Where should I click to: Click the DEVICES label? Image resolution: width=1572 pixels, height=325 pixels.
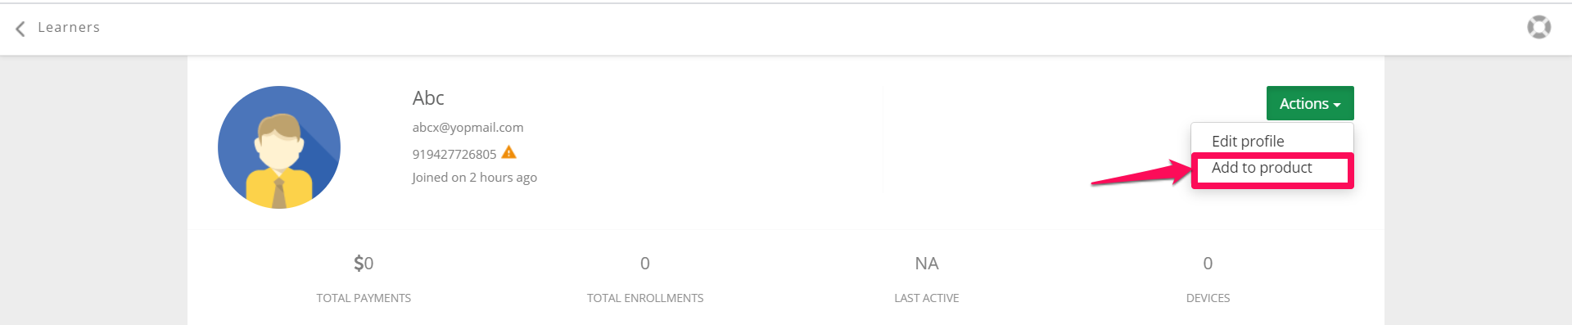1208,298
